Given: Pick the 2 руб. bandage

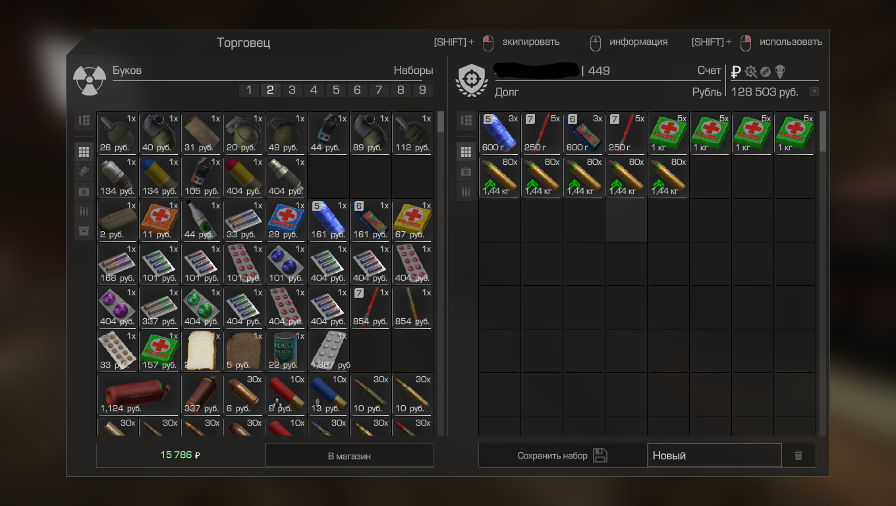Looking at the screenshot, I should (x=118, y=221).
